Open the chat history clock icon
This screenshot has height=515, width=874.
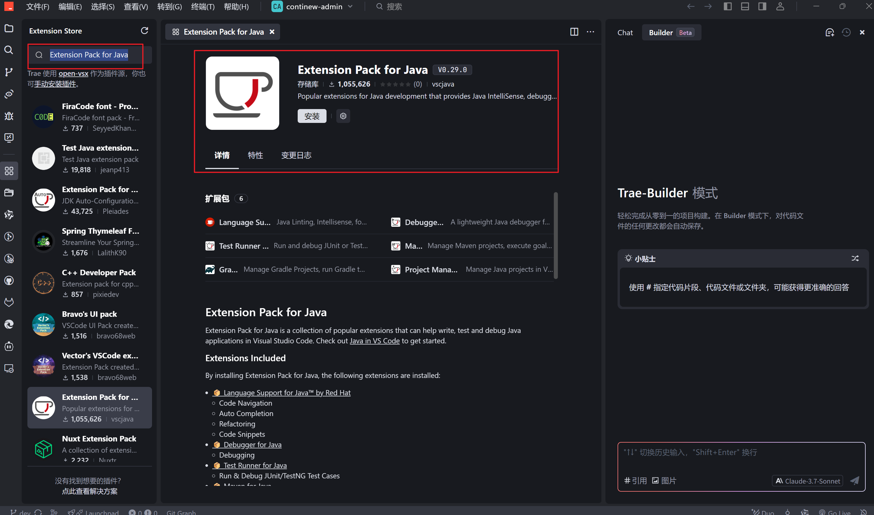(846, 33)
